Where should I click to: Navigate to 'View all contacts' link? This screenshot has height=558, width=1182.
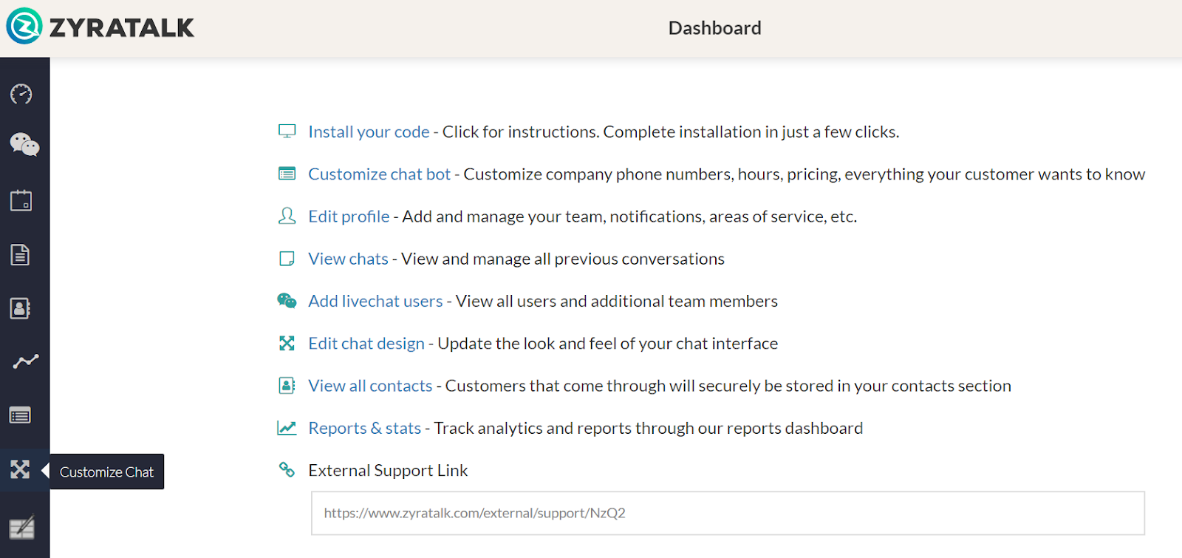pyautogui.click(x=370, y=386)
